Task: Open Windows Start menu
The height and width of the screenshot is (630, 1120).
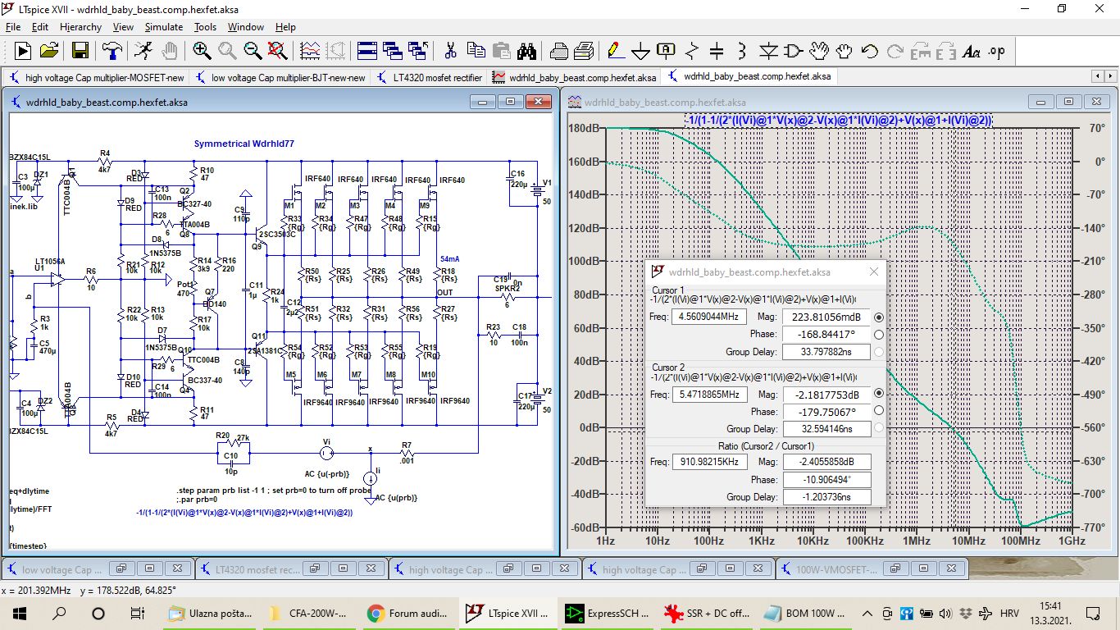Action: 20,613
